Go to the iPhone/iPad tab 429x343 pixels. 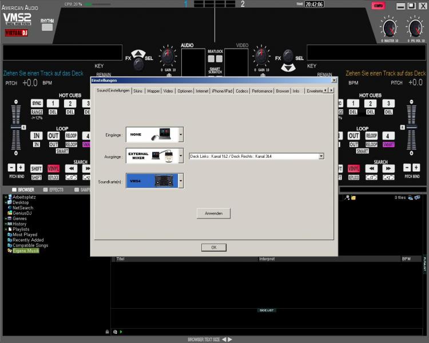click(222, 91)
